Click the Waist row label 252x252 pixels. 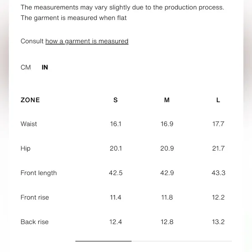point(29,124)
